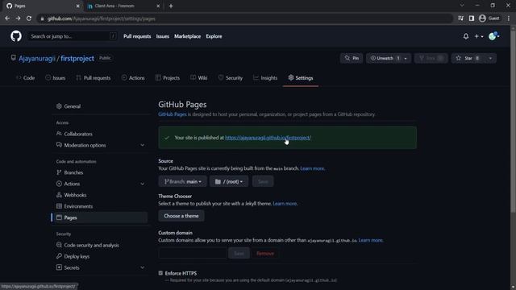Switch to the Wiki tab
This screenshot has height=290, width=516.
[199, 78]
